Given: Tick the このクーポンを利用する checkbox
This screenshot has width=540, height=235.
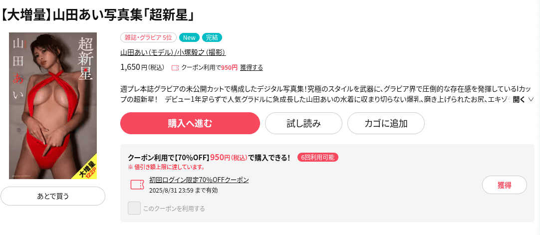Looking at the screenshot, I should [x=134, y=208].
